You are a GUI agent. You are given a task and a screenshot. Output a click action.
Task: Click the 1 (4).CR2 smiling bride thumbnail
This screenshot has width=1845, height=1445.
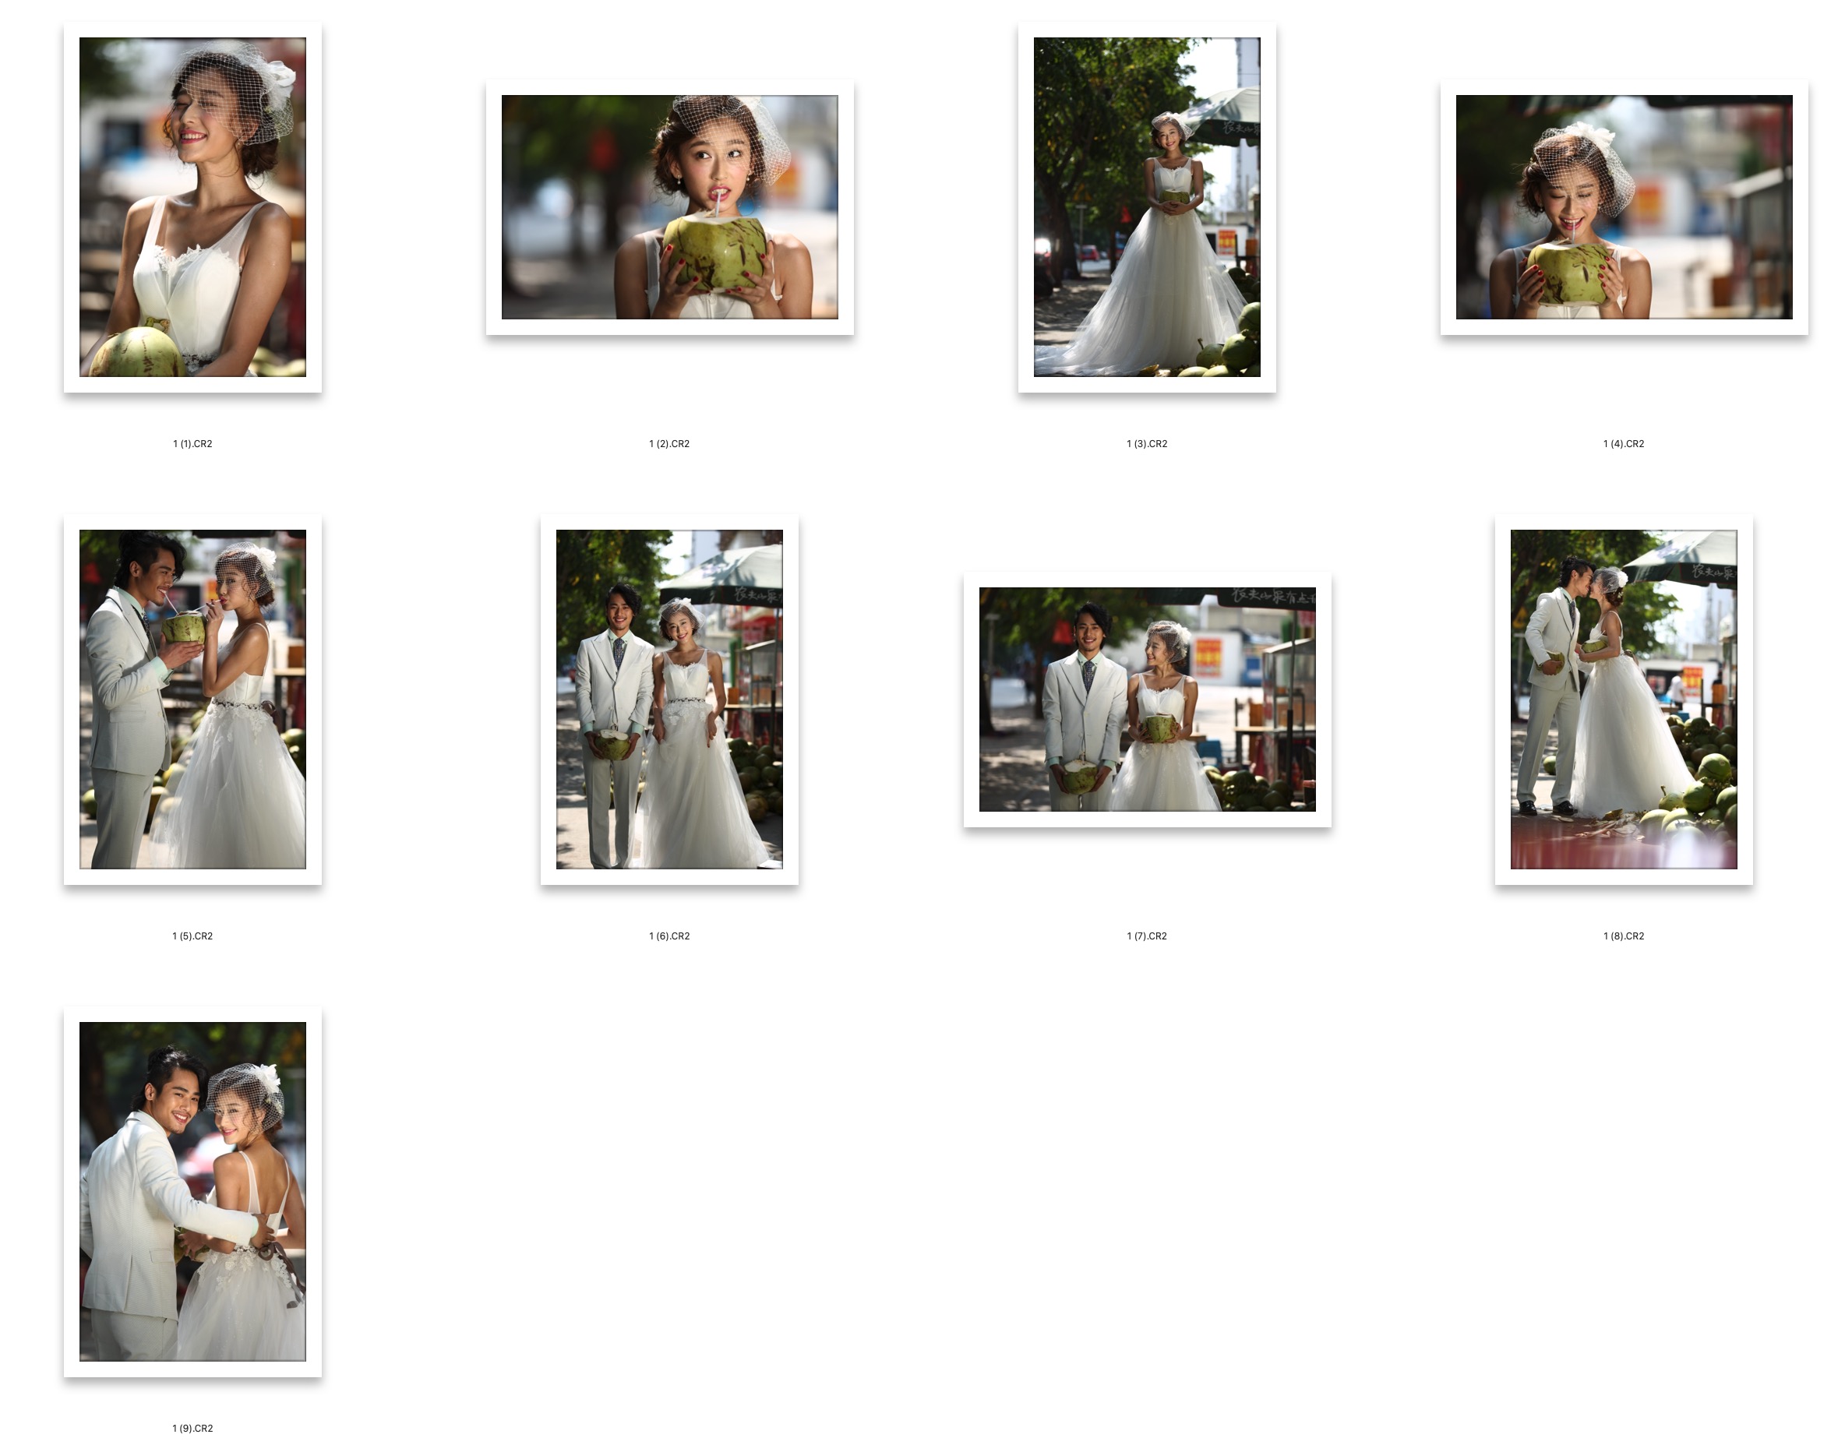(1623, 206)
